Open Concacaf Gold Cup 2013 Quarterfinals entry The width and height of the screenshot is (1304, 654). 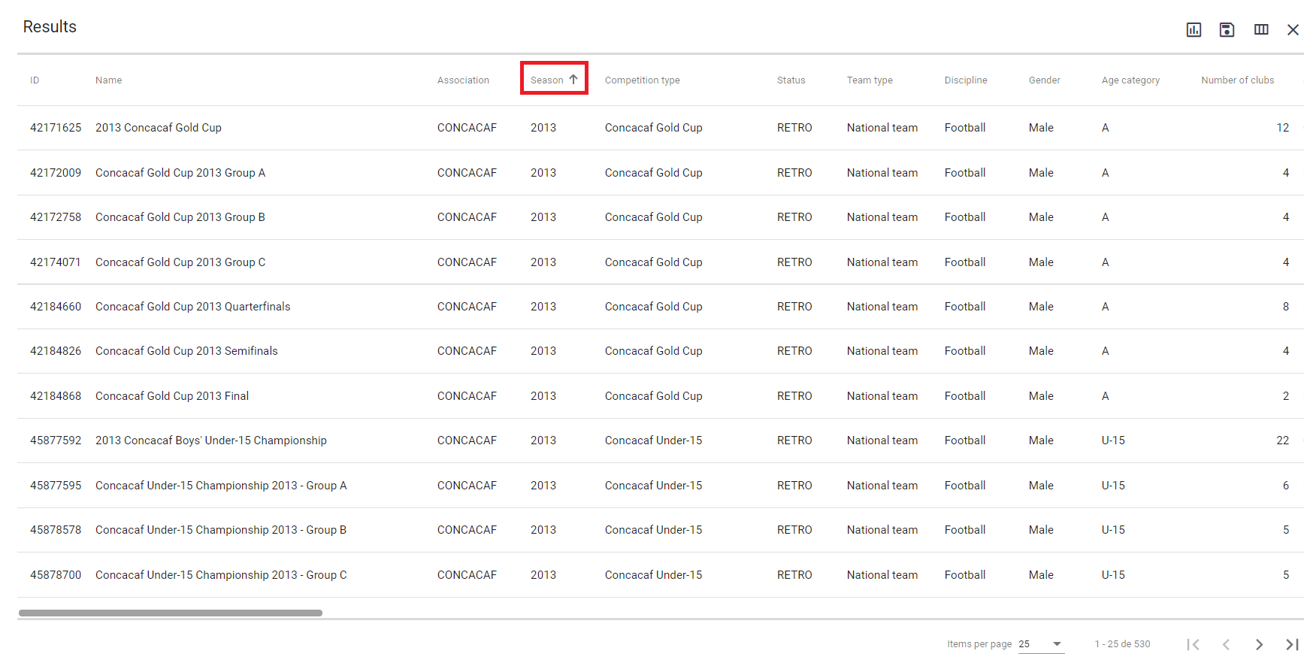pos(192,307)
